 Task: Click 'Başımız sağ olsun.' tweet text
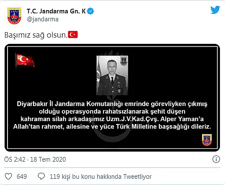click(x=36, y=35)
